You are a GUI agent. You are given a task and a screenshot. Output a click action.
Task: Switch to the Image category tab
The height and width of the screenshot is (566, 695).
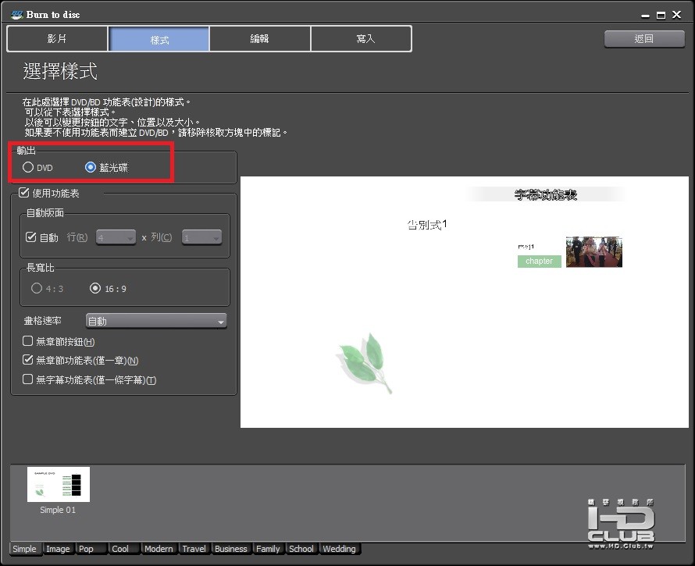(58, 549)
